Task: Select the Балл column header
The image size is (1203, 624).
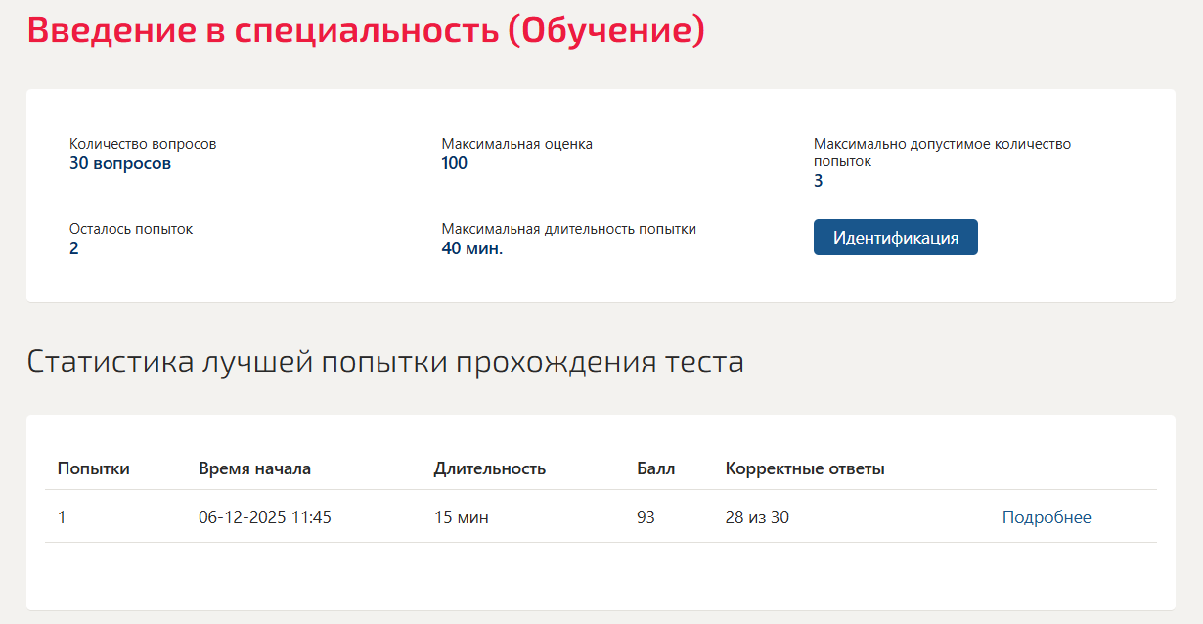Action: pyautogui.click(x=655, y=468)
